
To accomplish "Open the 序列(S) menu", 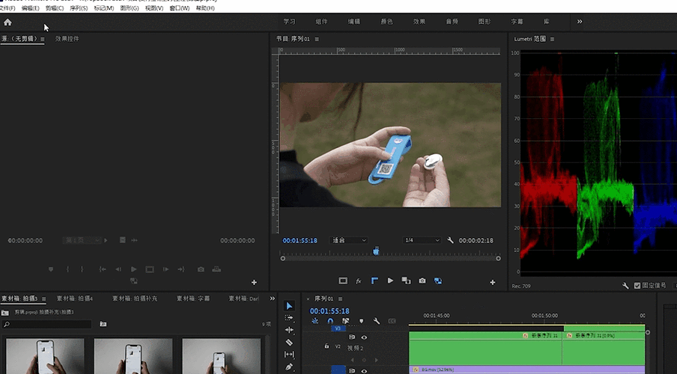I will 79,8.
